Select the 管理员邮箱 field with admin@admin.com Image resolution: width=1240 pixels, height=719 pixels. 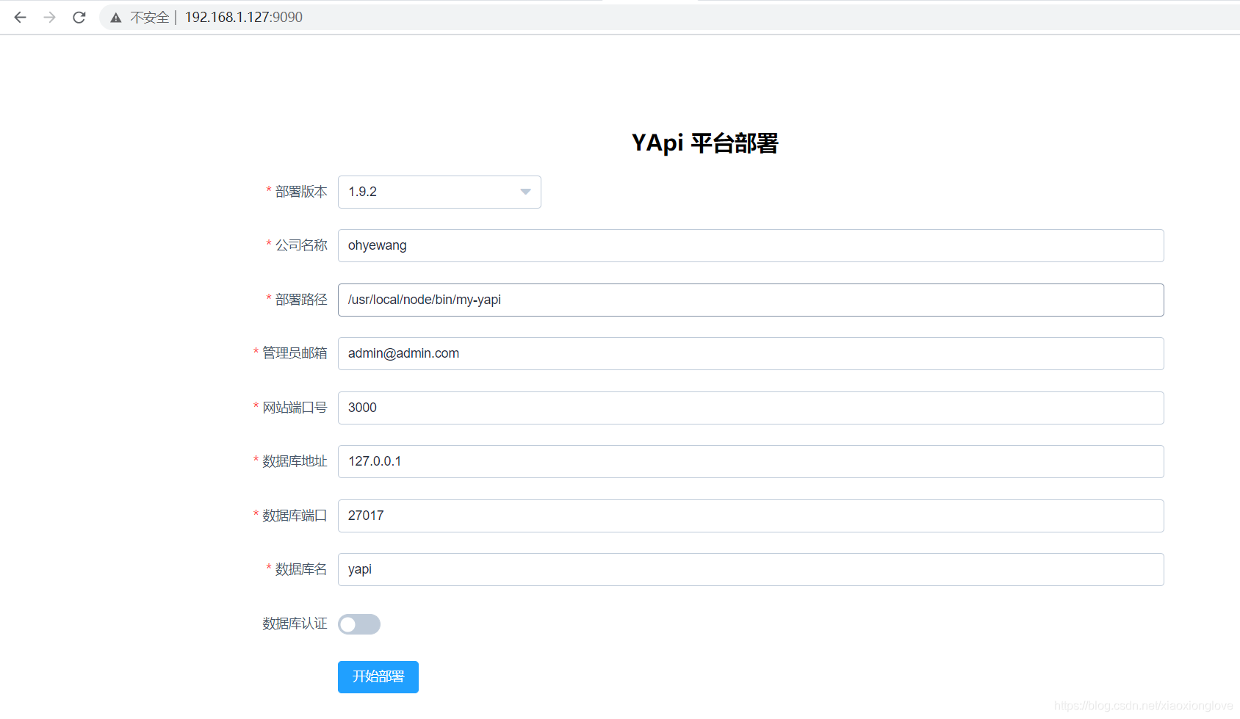pos(751,353)
